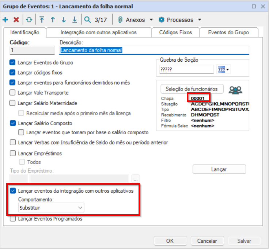This screenshot has width=269, height=250.
Task: Click the Processos gear icon
Action: 162,20
